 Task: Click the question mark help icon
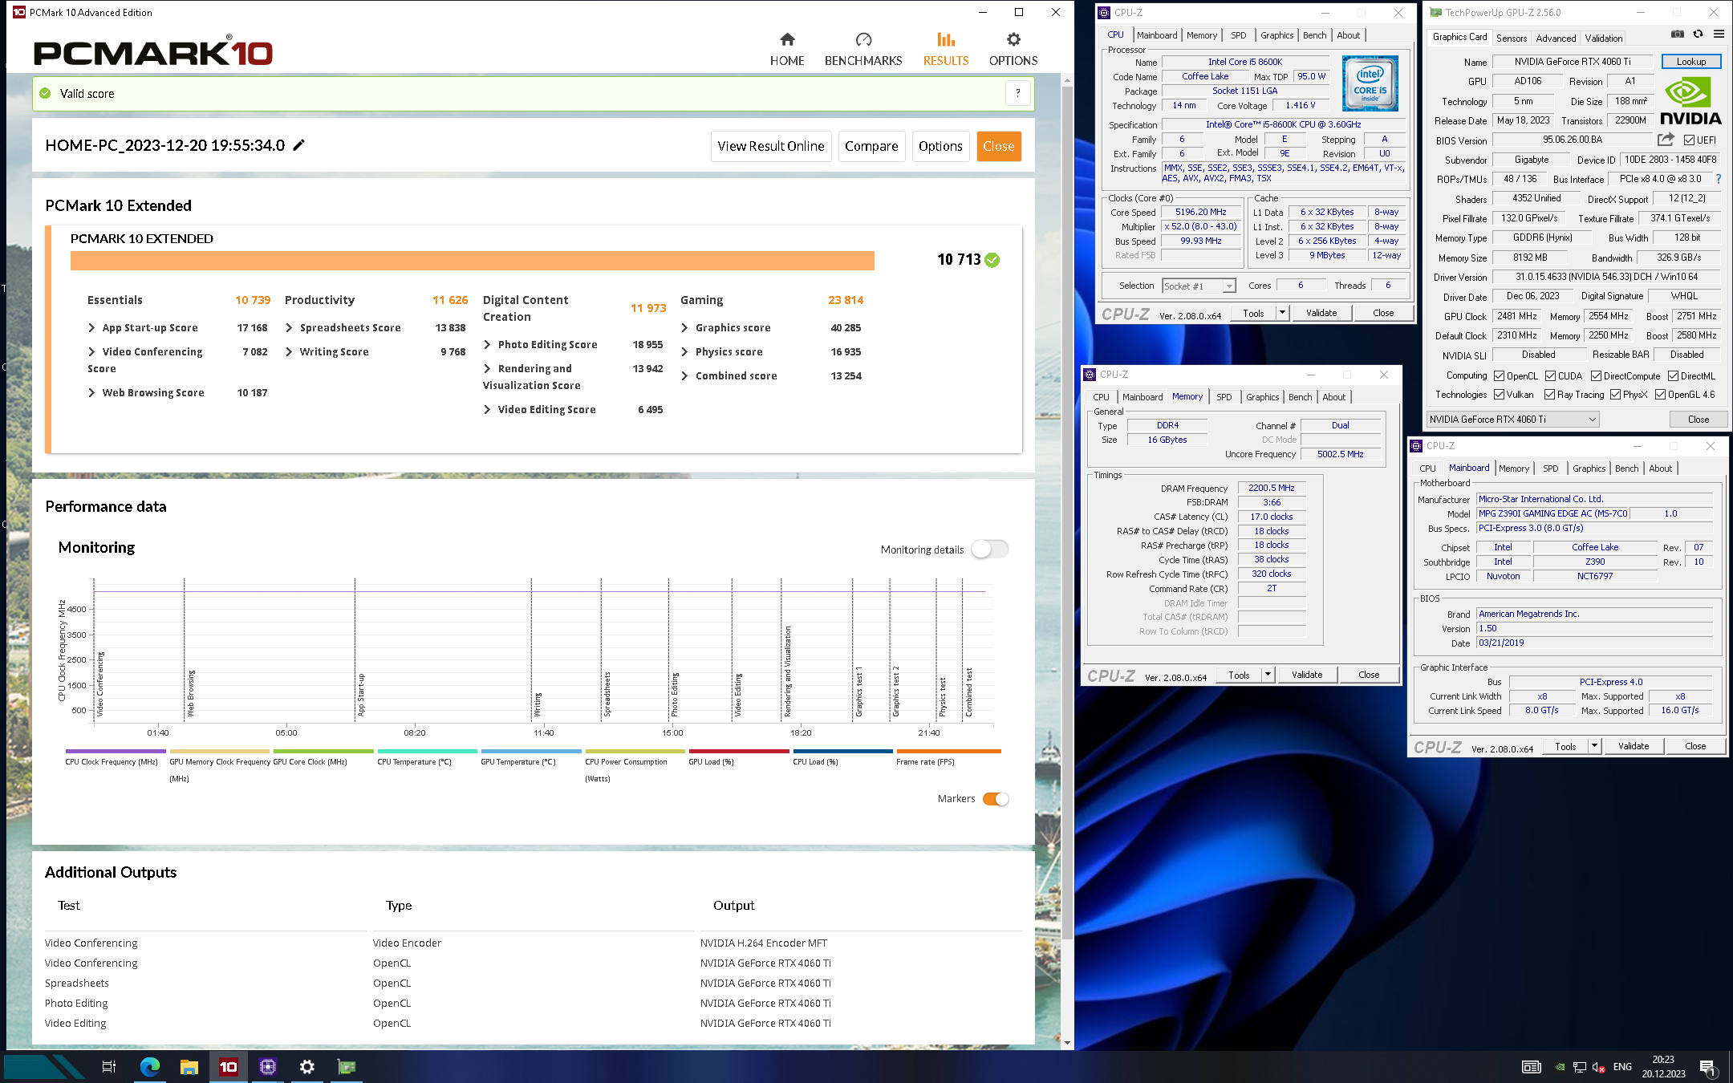1017,93
